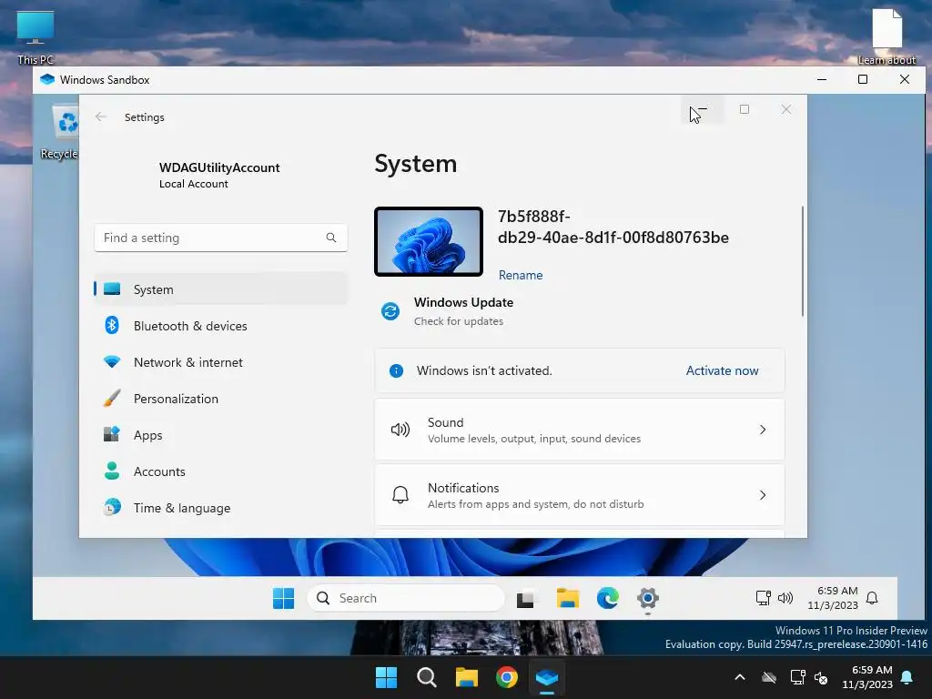
Task: Click the Sound speaker icon
Action: pyautogui.click(x=400, y=430)
